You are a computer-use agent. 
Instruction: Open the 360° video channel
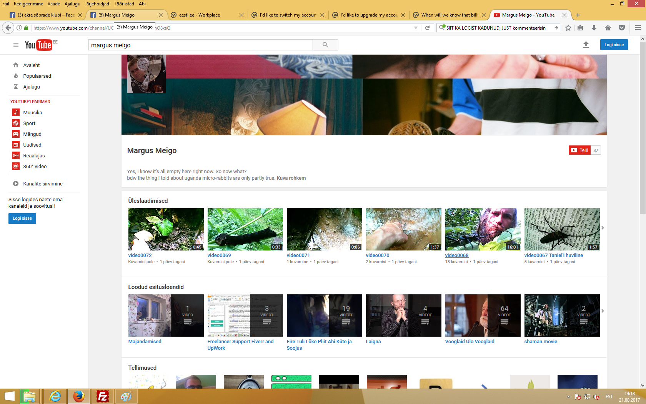[x=30, y=166]
